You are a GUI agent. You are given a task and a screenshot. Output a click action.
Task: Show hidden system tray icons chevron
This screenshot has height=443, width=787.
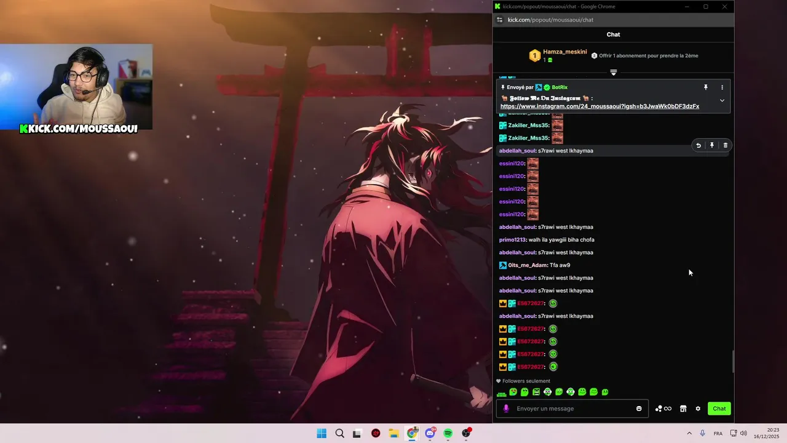(x=689, y=433)
